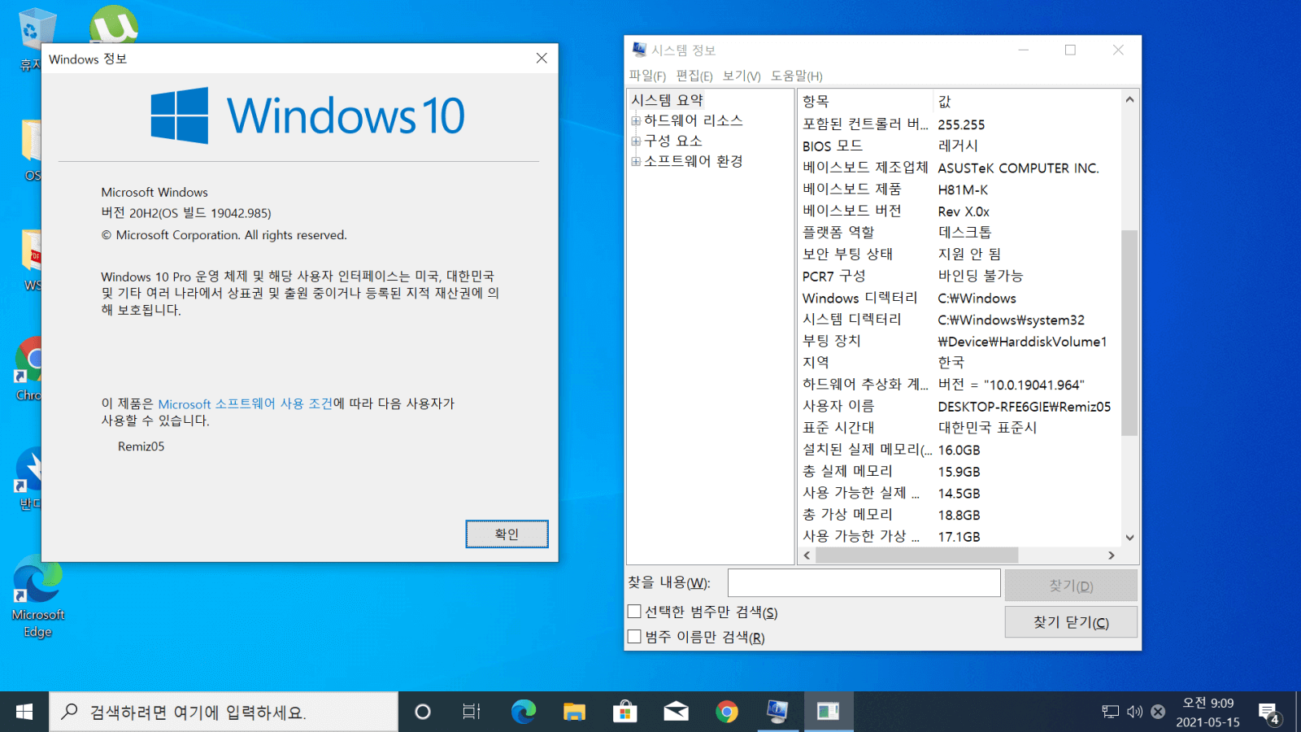
Task: Click the taskbar search box
Action: (224, 712)
